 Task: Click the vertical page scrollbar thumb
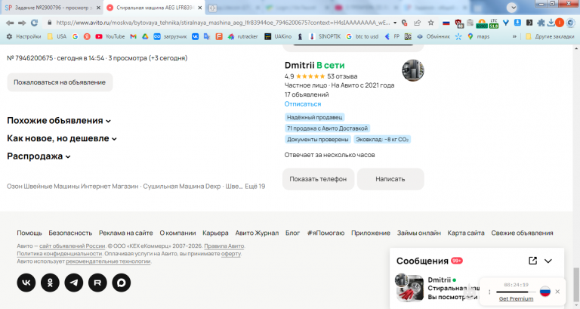(x=576, y=283)
